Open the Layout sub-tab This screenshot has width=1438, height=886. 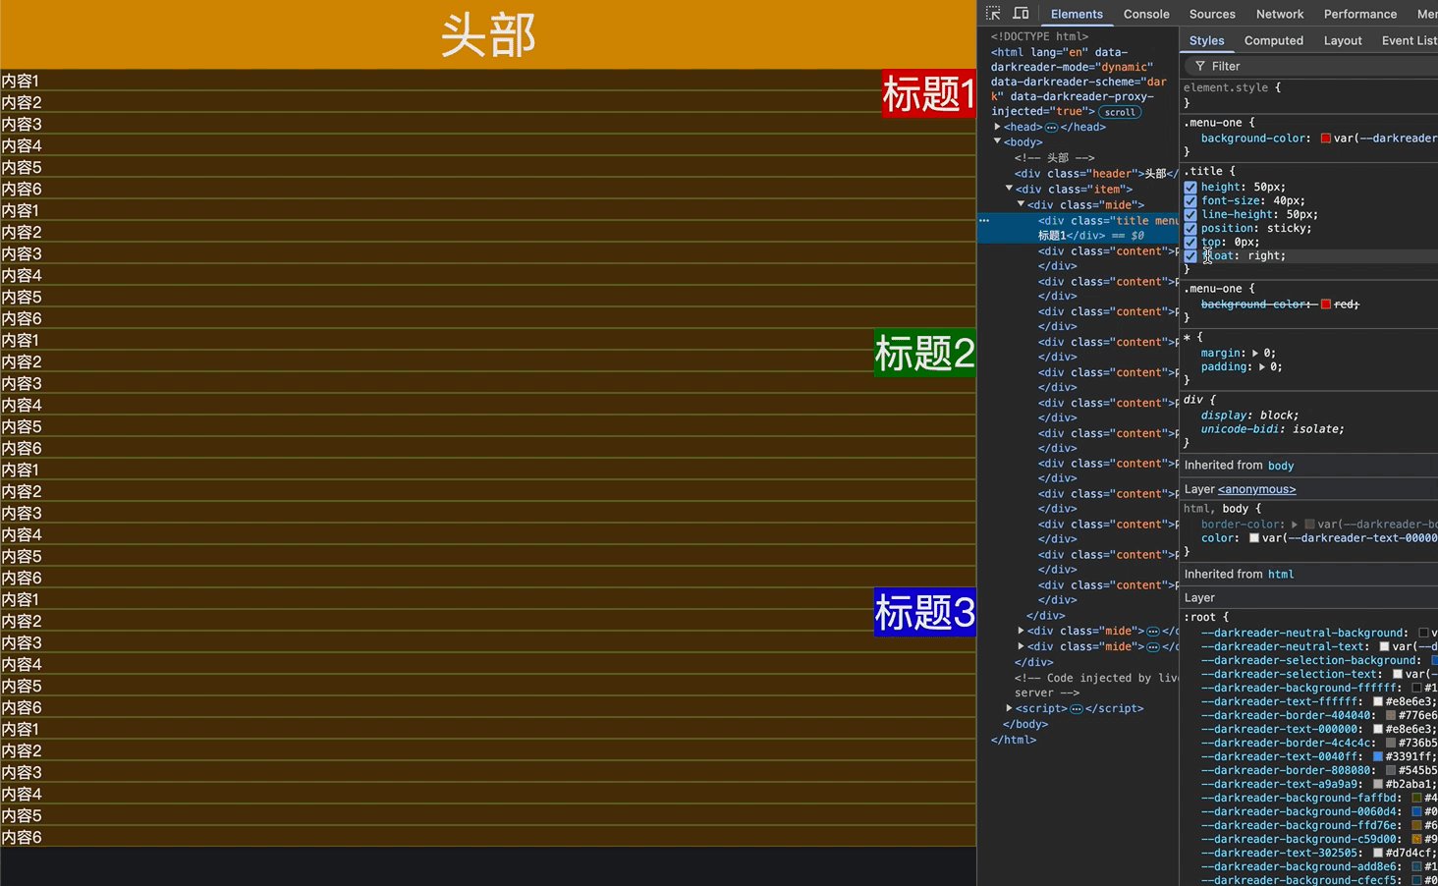(x=1343, y=40)
